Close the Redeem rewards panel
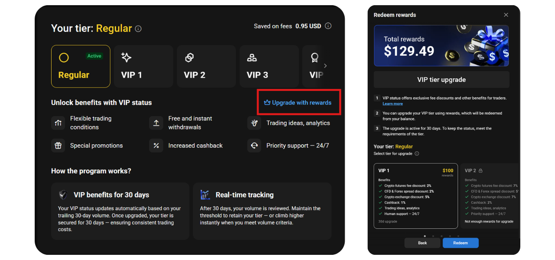Viewport: 555px width, 260px height. (x=506, y=15)
